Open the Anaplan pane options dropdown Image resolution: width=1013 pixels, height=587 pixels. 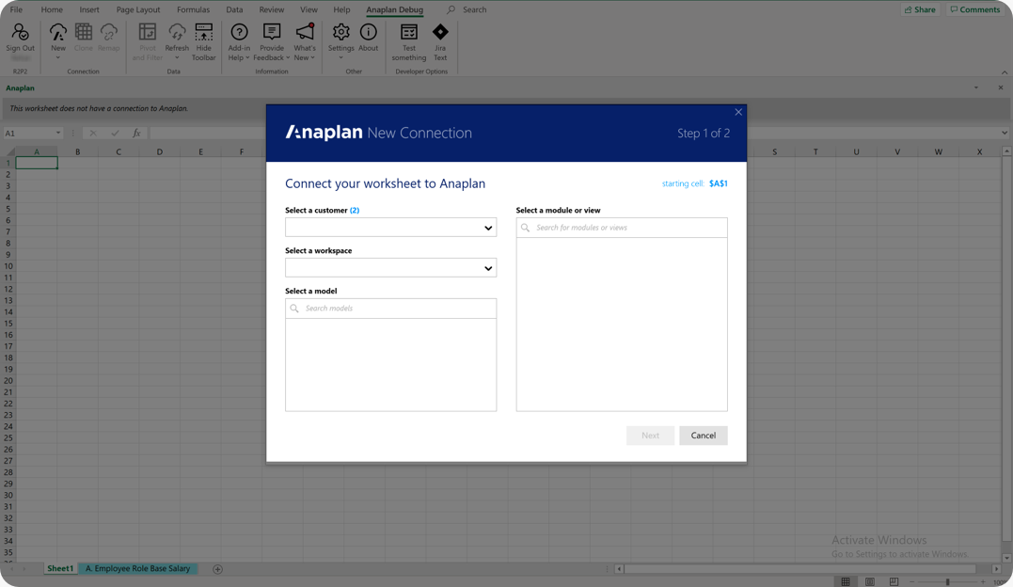coord(976,87)
